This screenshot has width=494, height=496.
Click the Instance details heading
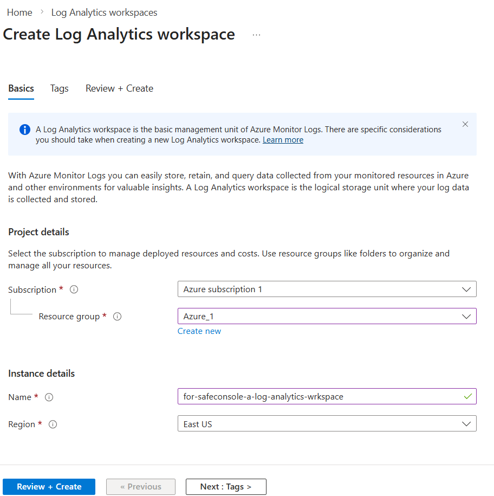click(x=41, y=373)
